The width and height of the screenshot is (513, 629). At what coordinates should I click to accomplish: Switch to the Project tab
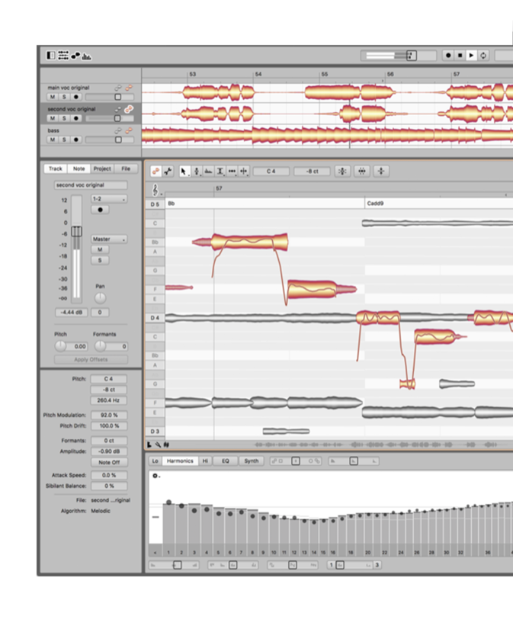pos(102,168)
